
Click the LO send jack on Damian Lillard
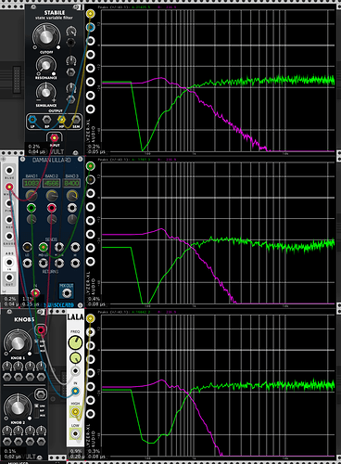27,247
